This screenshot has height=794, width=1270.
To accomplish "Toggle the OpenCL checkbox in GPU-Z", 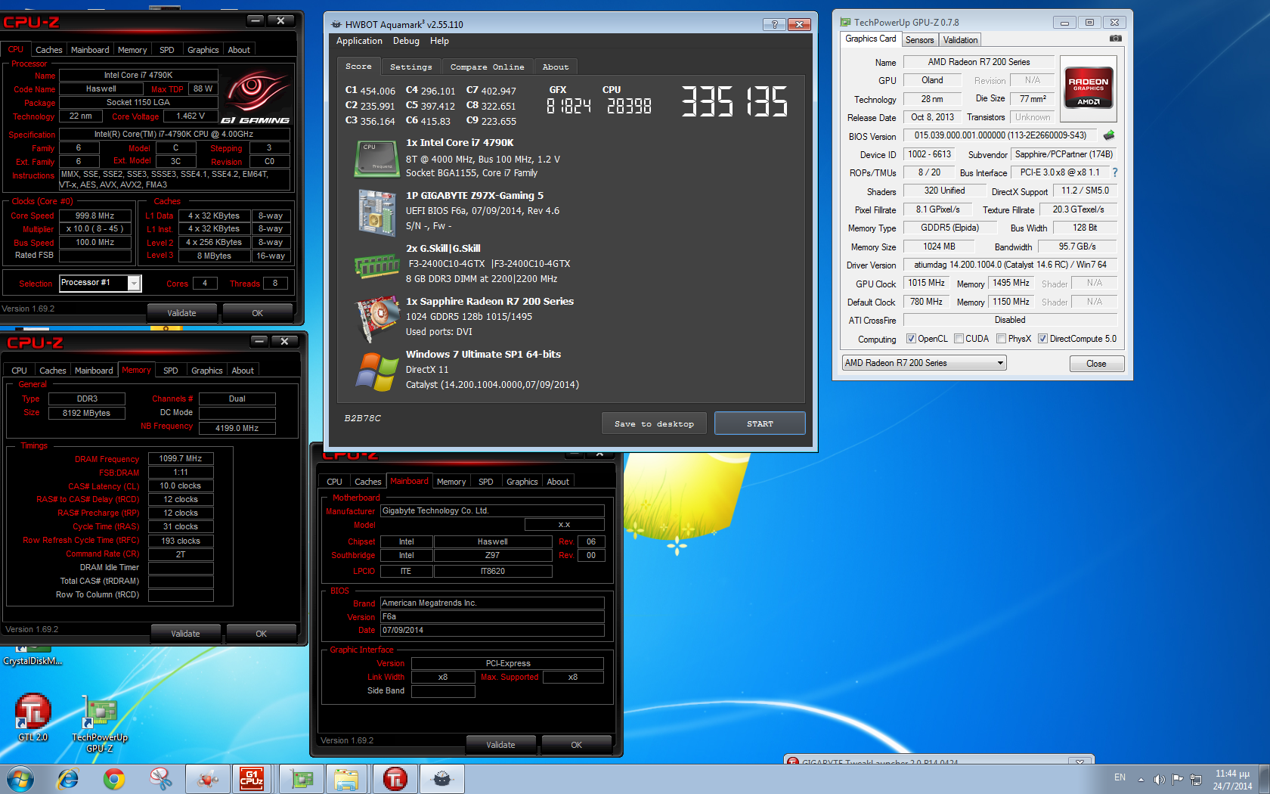I will 911,339.
